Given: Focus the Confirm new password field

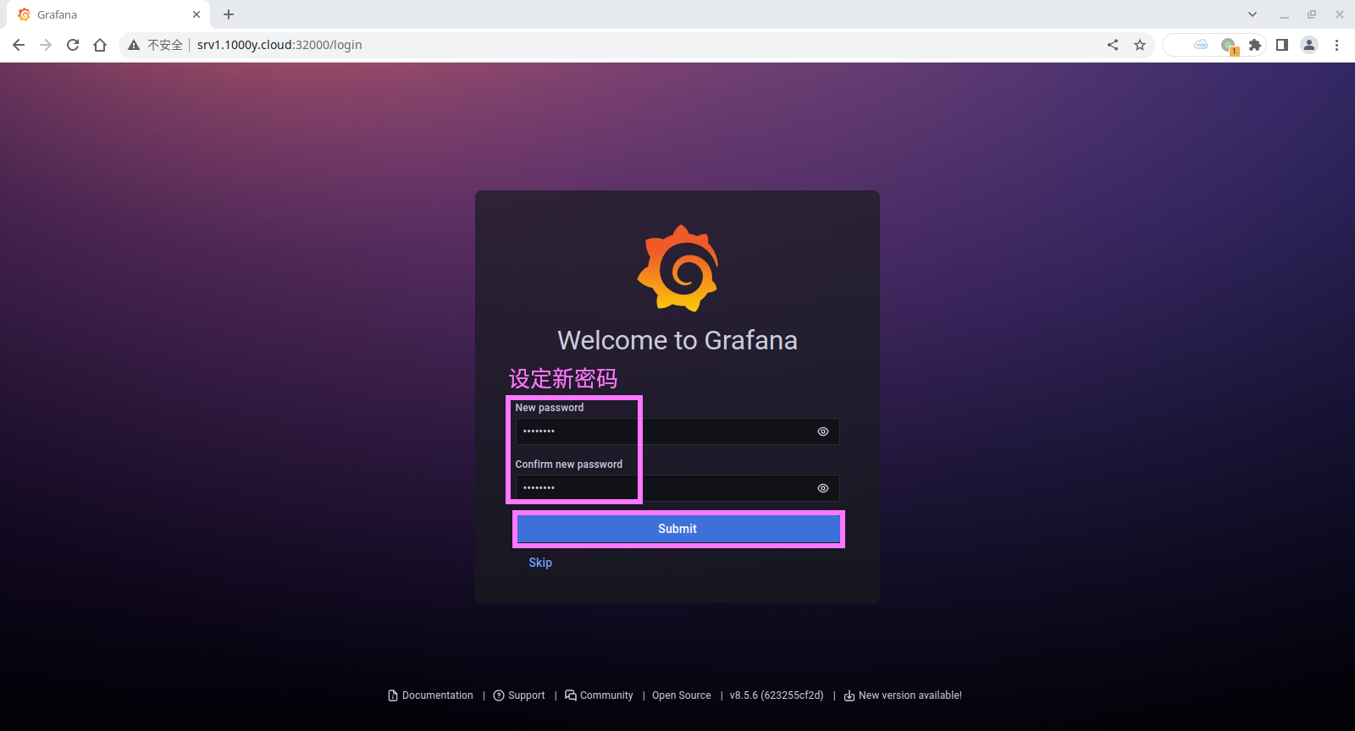Looking at the screenshot, I should click(x=677, y=488).
